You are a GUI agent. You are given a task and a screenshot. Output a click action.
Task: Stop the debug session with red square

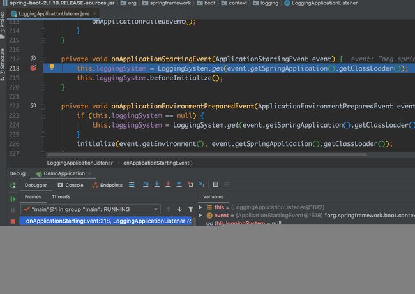coord(13,221)
